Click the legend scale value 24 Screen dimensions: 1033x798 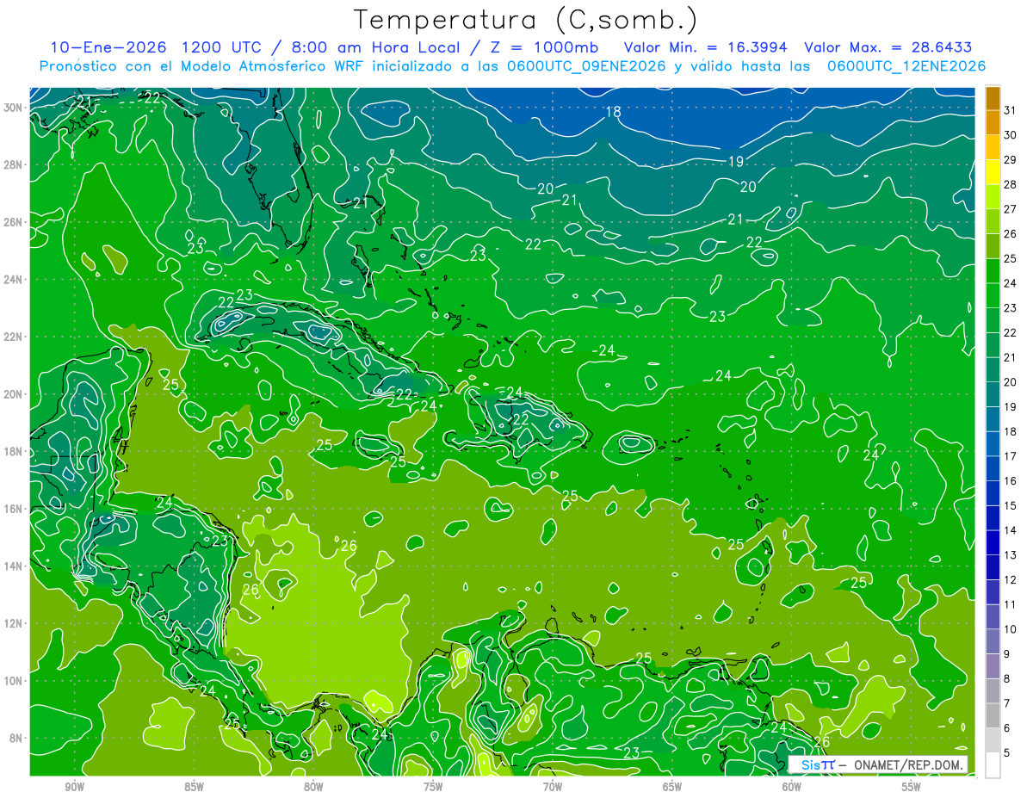[x=1011, y=283]
